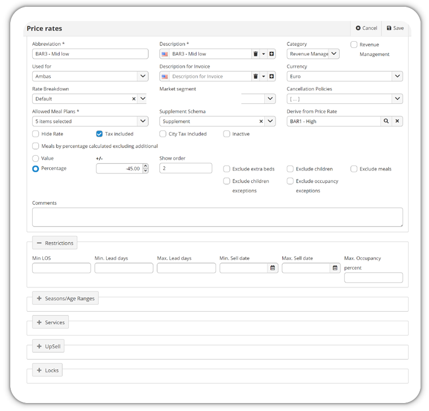
Task: Clear the Derive from Price Rate value
Action: (x=397, y=121)
